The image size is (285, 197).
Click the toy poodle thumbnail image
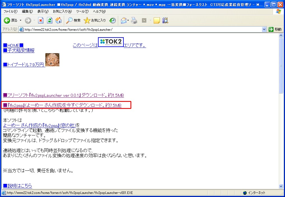click(52, 60)
